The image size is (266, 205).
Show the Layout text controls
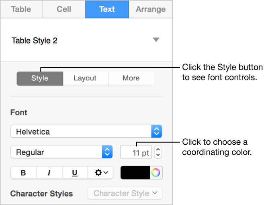coord(85,78)
